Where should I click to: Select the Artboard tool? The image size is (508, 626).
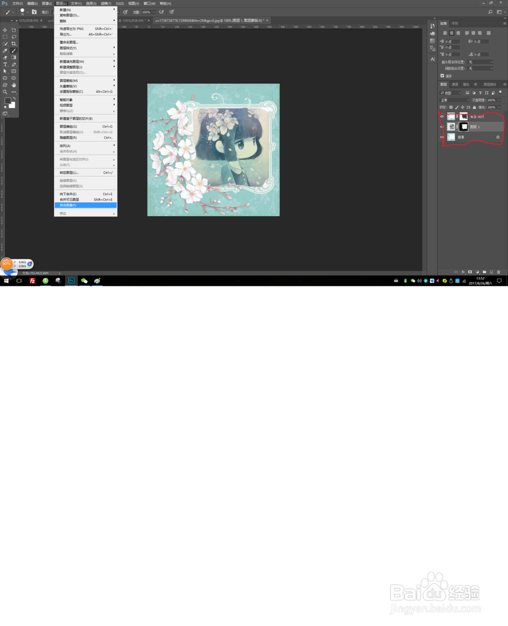(x=14, y=30)
